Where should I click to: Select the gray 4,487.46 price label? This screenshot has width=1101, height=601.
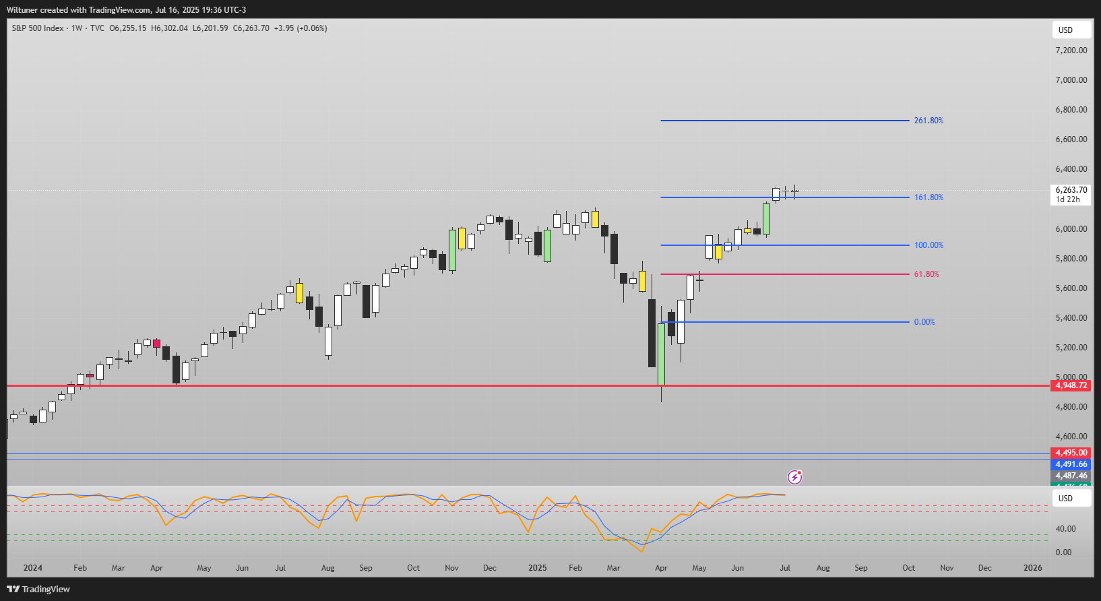point(1071,476)
